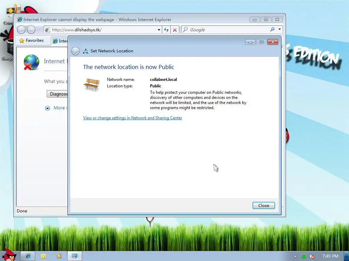The width and height of the screenshot is (349, 261).
Task: Open the search provider dropdown arrow
Action: click(x=279, y=29)
